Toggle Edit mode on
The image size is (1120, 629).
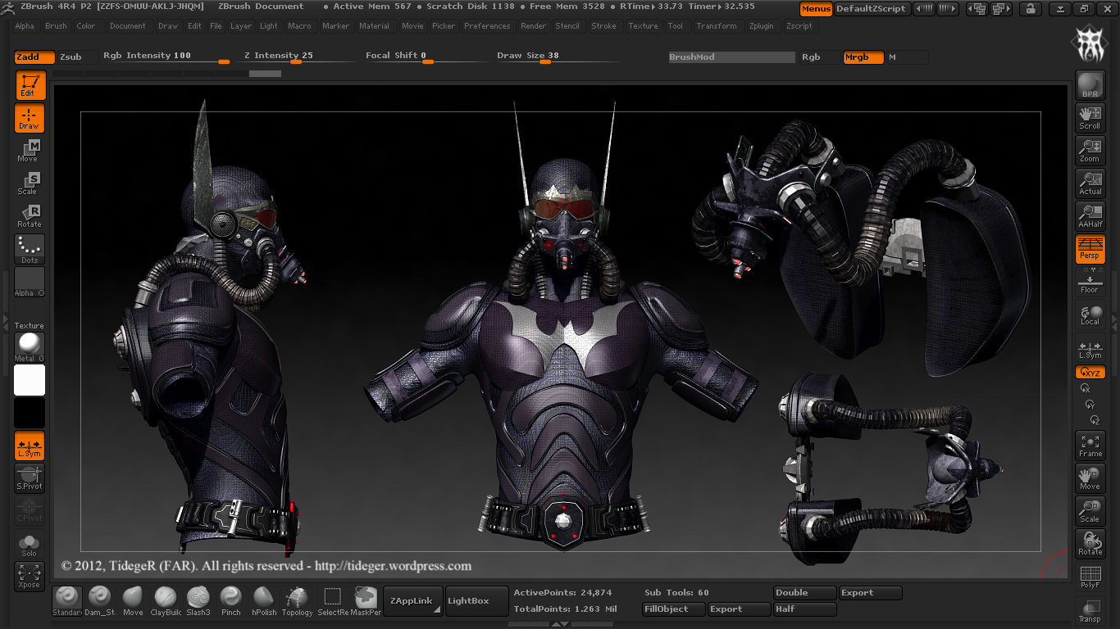30,85
